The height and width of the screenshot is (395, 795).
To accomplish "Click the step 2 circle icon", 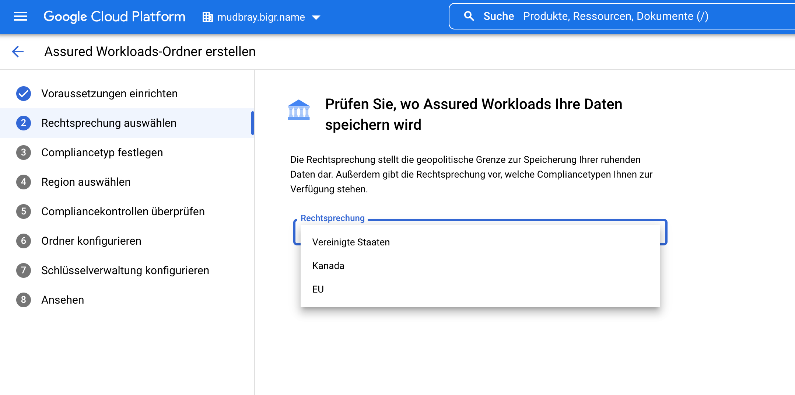I will point(23,123).
